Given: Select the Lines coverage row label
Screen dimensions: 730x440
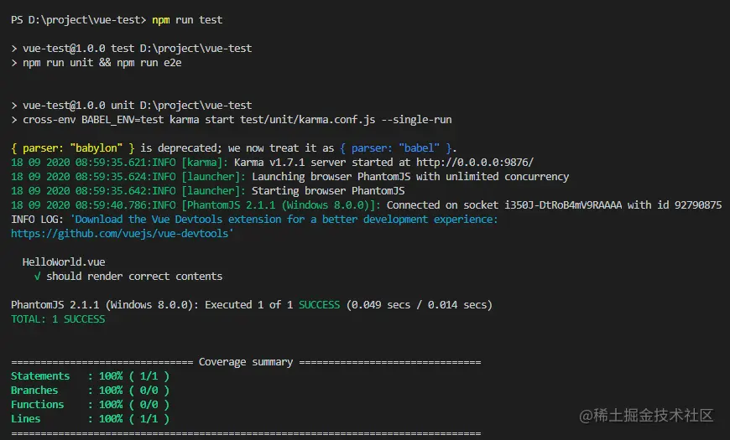Looking at the screenshot, I should 25,419.
